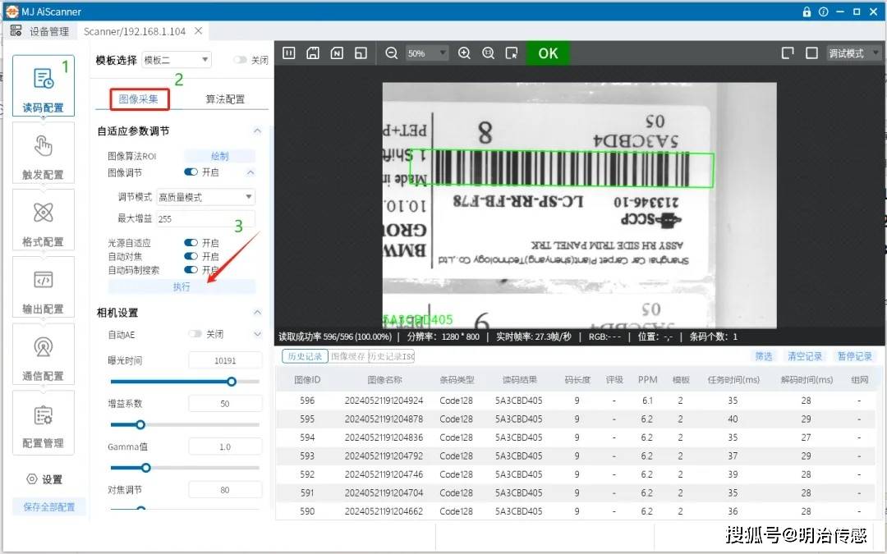Open the 模板选择 template dropdown
887x554 pixels.
click(x=177, y=60)
